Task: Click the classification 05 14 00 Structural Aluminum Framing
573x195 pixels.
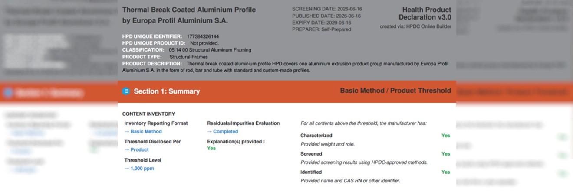Action: click(210, 50)
